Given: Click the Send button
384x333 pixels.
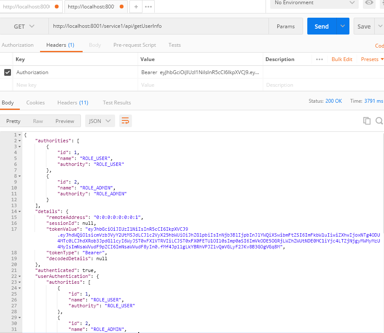Looking at the screenshot, I should 322,26.
